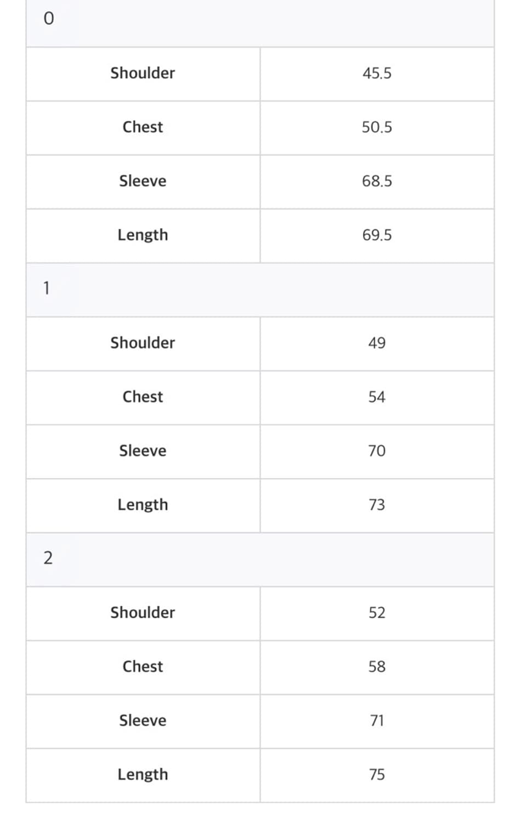Image resolution: width=520 pixels, height=823 pixels.
Task: Select the Shoulder label under size 0
Action: [143, 74]
